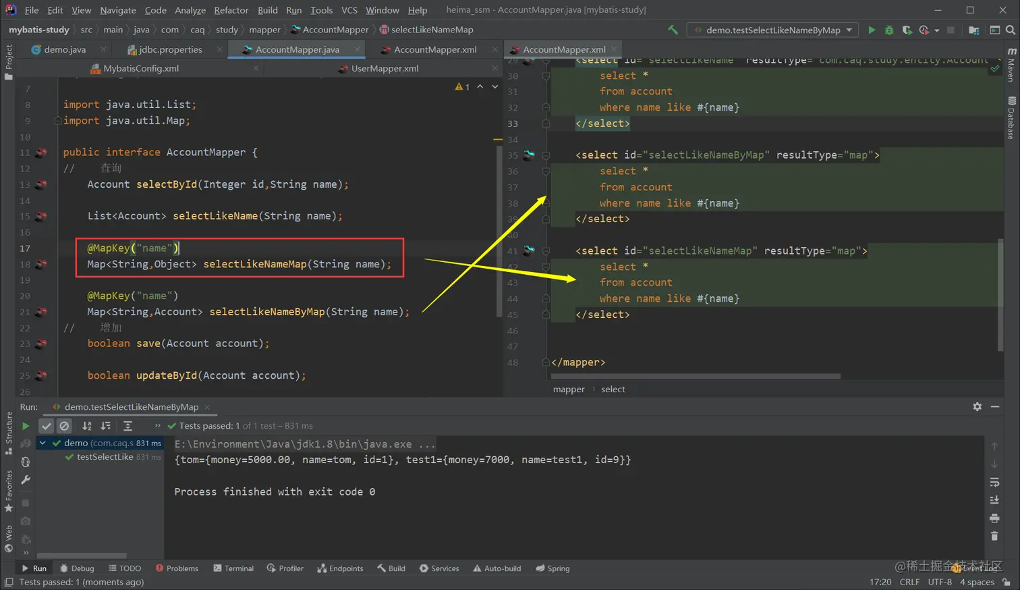Collapse the demo test node in the Run tree
Viewport: 1020px width, 590px height.
pyautogui.click(x=42, y=443)
